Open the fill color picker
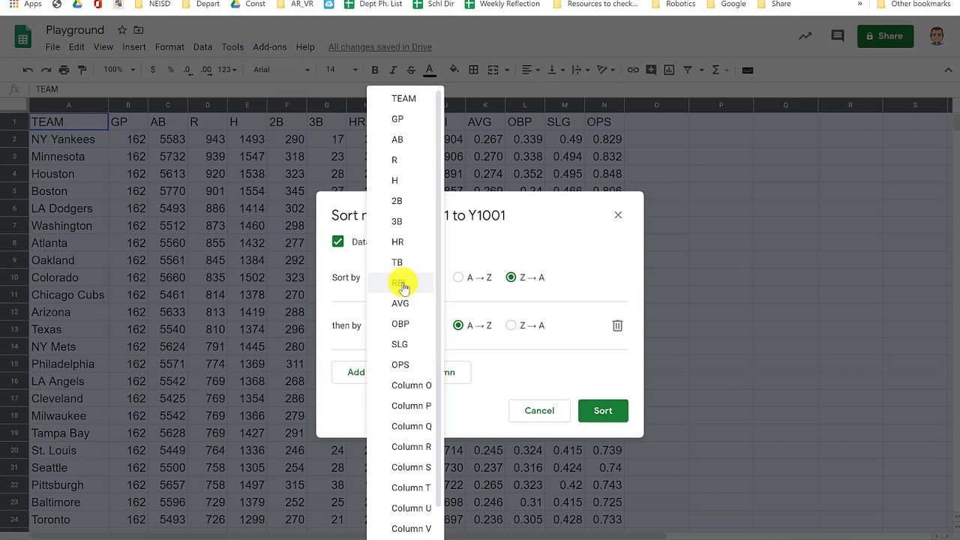This screenshot has height=540, width=960. pos(454,70)
